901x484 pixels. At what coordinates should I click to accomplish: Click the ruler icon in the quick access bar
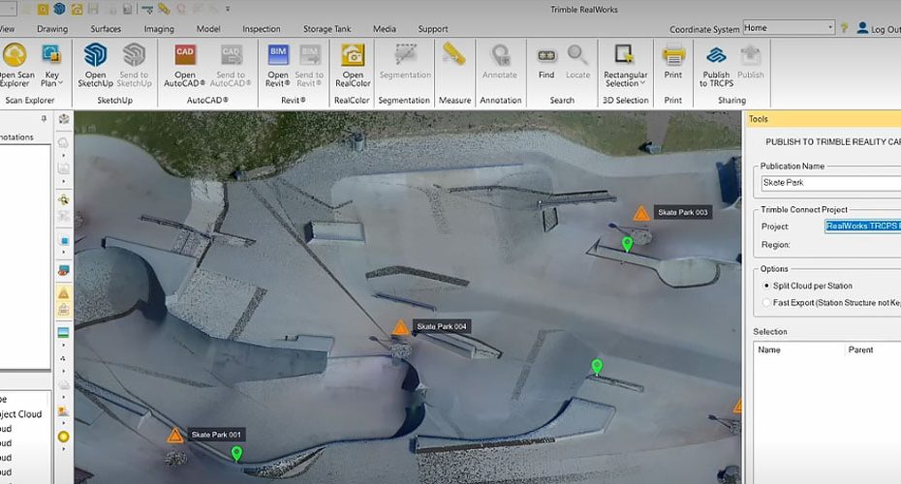point(164,9)
